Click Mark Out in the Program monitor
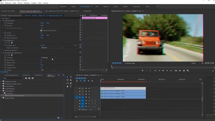Screen dimensions: 215x121 [150, 71]
